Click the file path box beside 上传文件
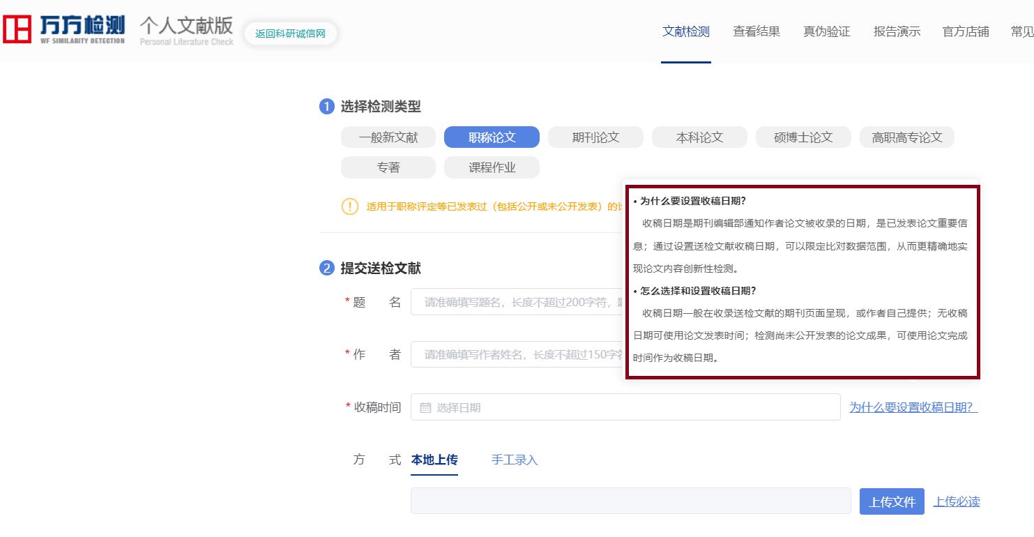1034x537 pixels. 630,501
